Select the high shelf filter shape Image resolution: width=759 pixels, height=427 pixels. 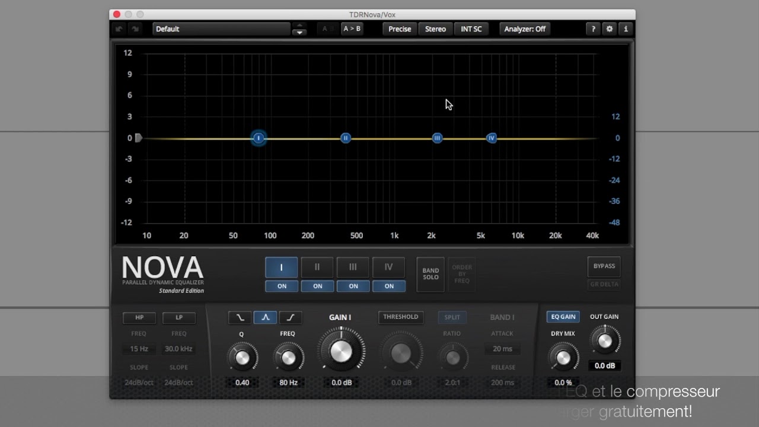[x=291, y=317]
